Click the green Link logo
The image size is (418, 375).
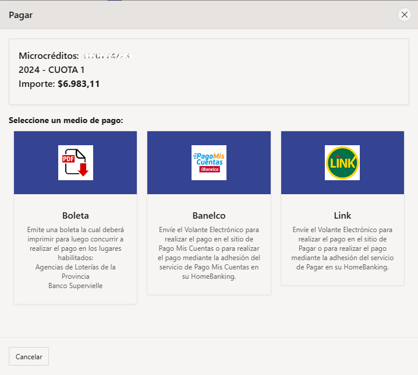342,163
